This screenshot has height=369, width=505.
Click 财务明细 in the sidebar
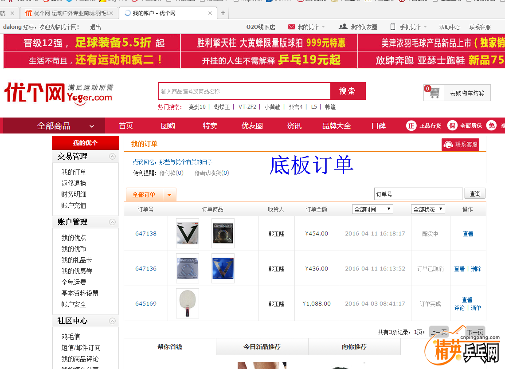tap(74, 194)
